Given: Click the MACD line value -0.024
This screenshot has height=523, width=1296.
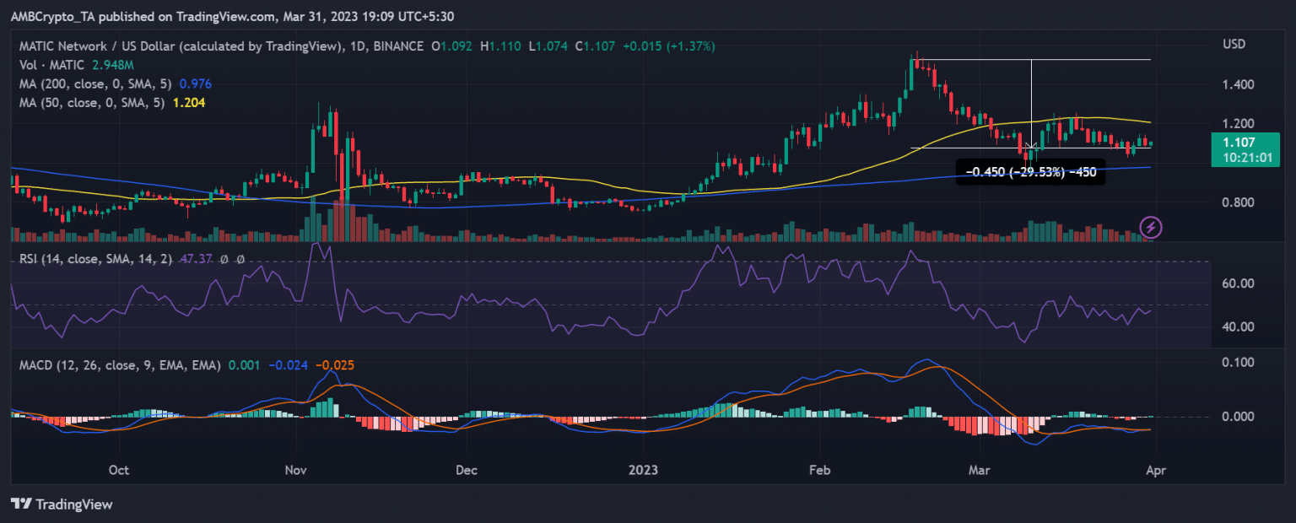Looking at the screenshot, I should tap(289, 365).
